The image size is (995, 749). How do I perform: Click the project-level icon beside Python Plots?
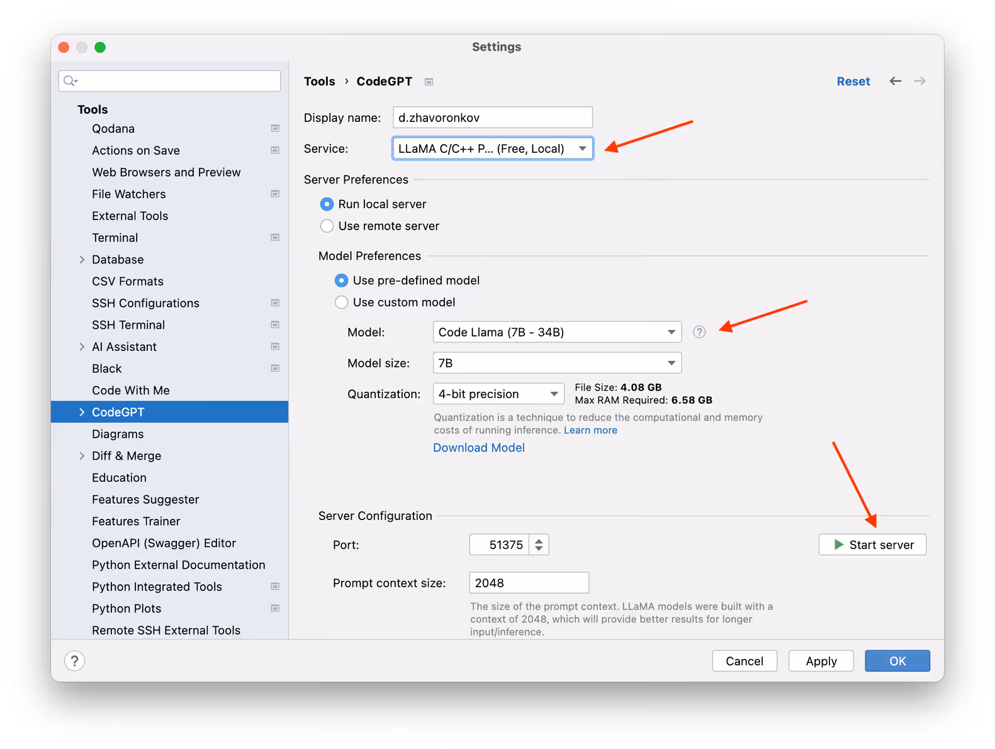tap(275, 609)
